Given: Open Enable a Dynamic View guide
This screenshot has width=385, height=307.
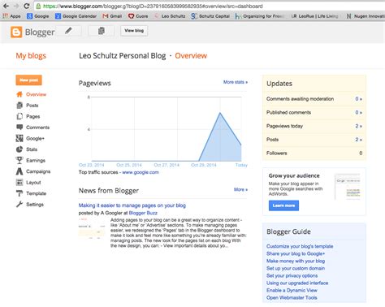Looking at the screenshot, I should [x=292, y=290].
